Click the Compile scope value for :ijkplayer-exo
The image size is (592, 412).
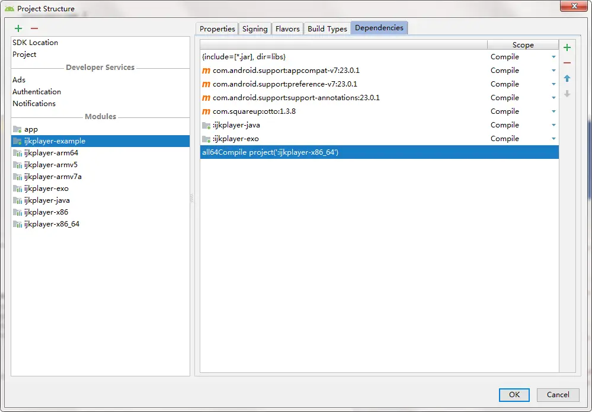pyautogui.click(x=505, y=139)
